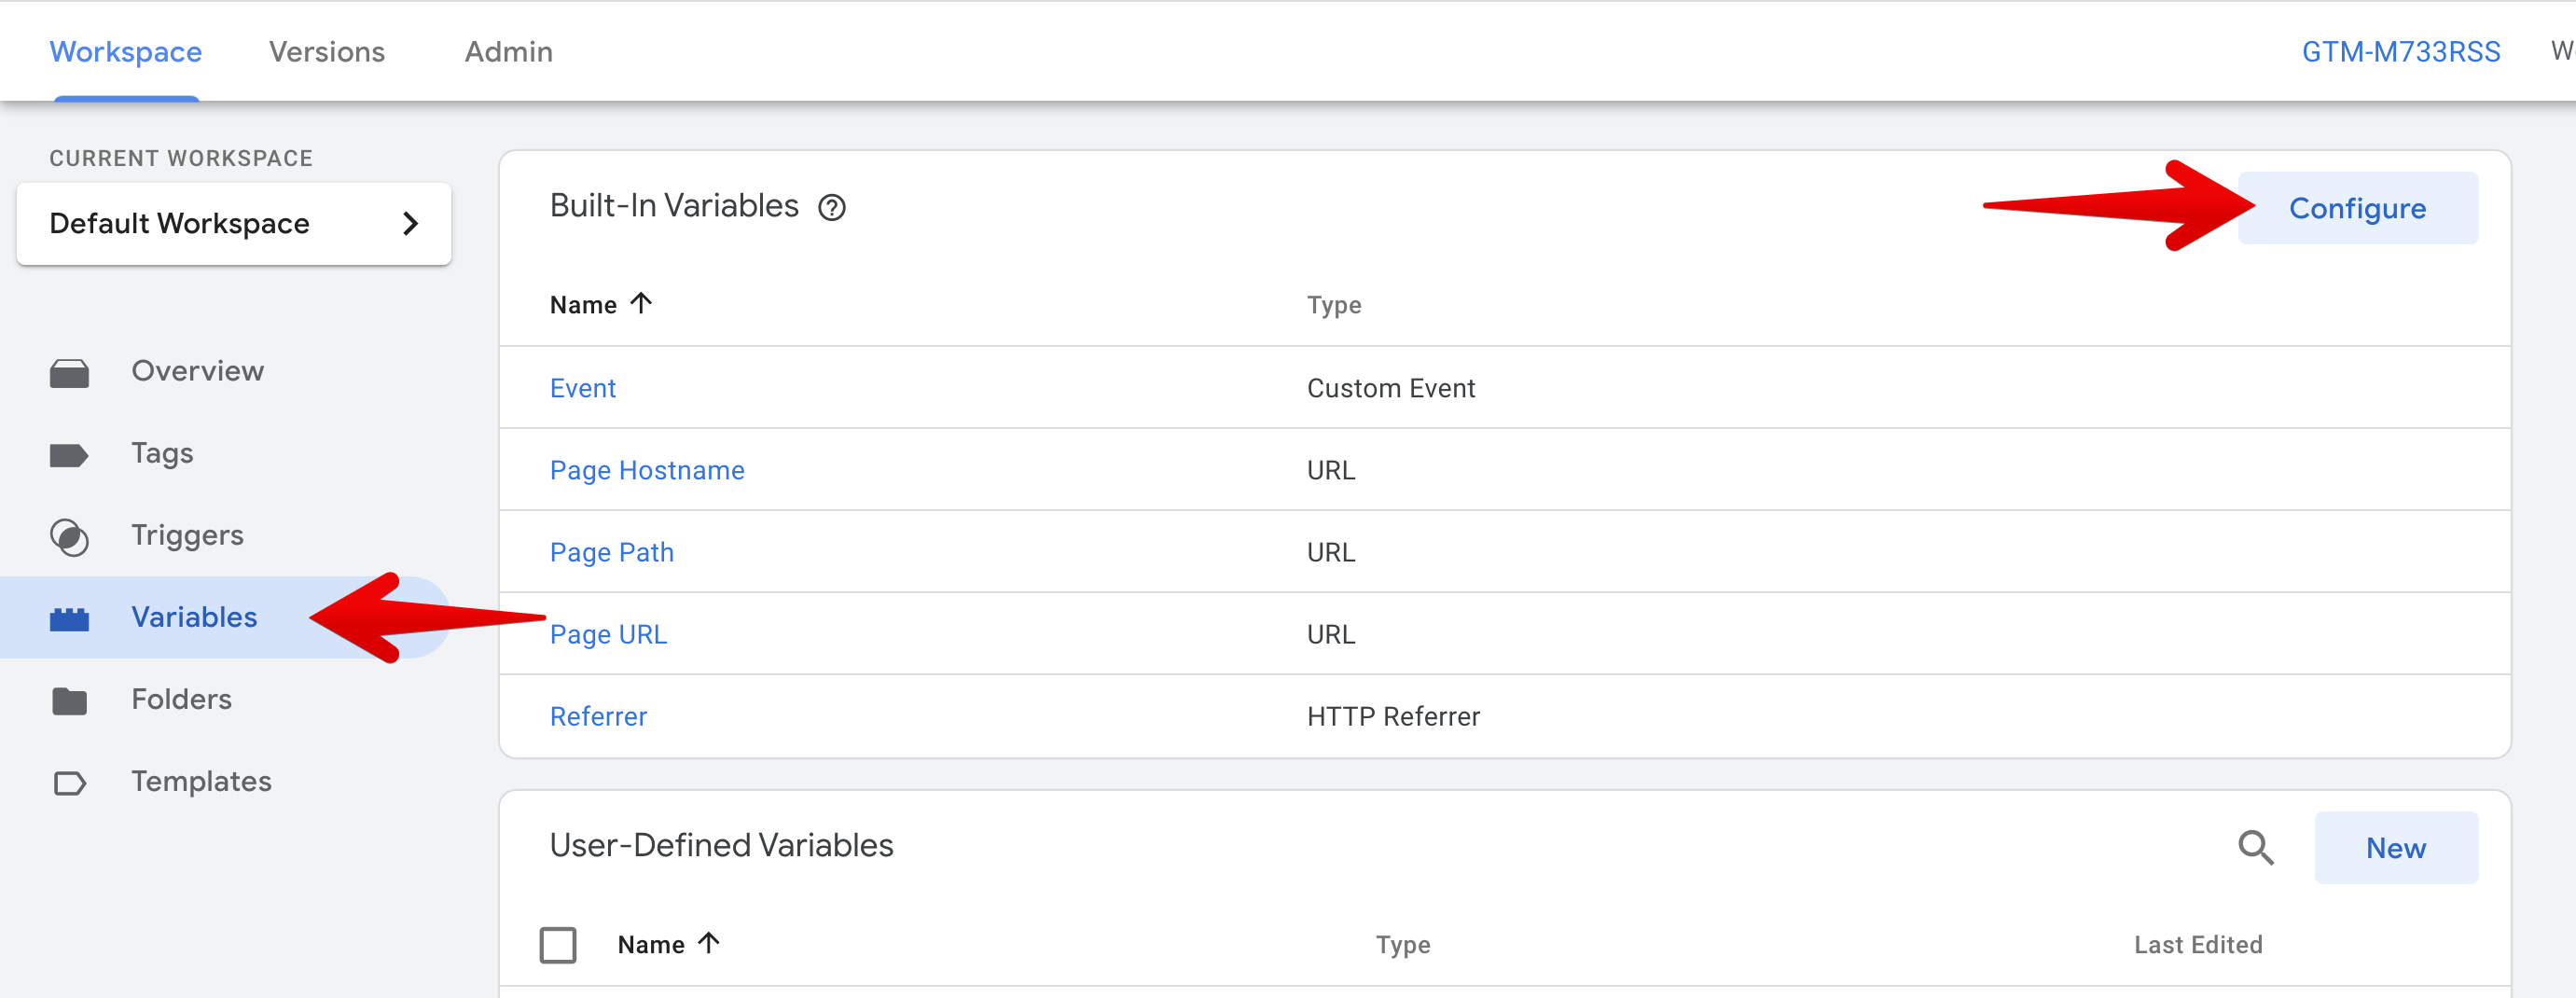Open Built-In Variables help icon
Viewport: 2576px width, 998px height.
click(831, 207)
